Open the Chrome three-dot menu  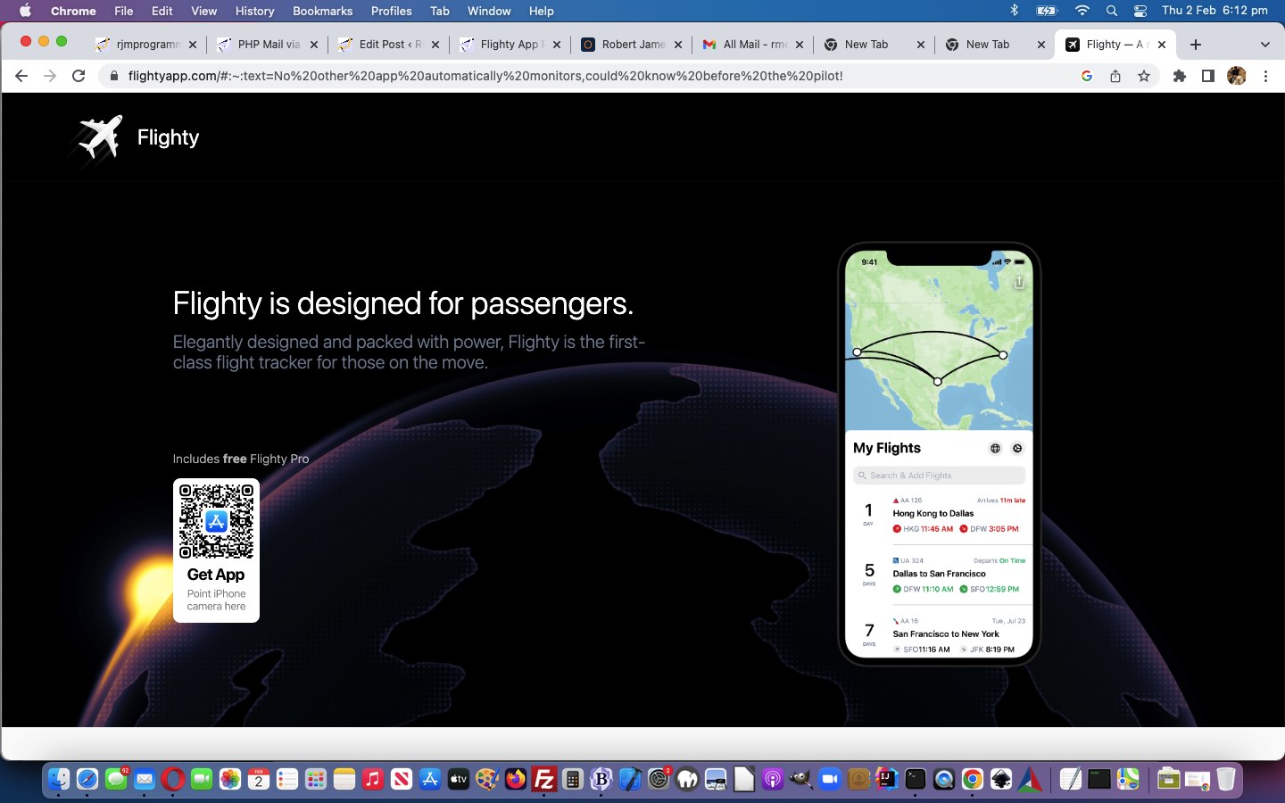tap(1265, 76)
